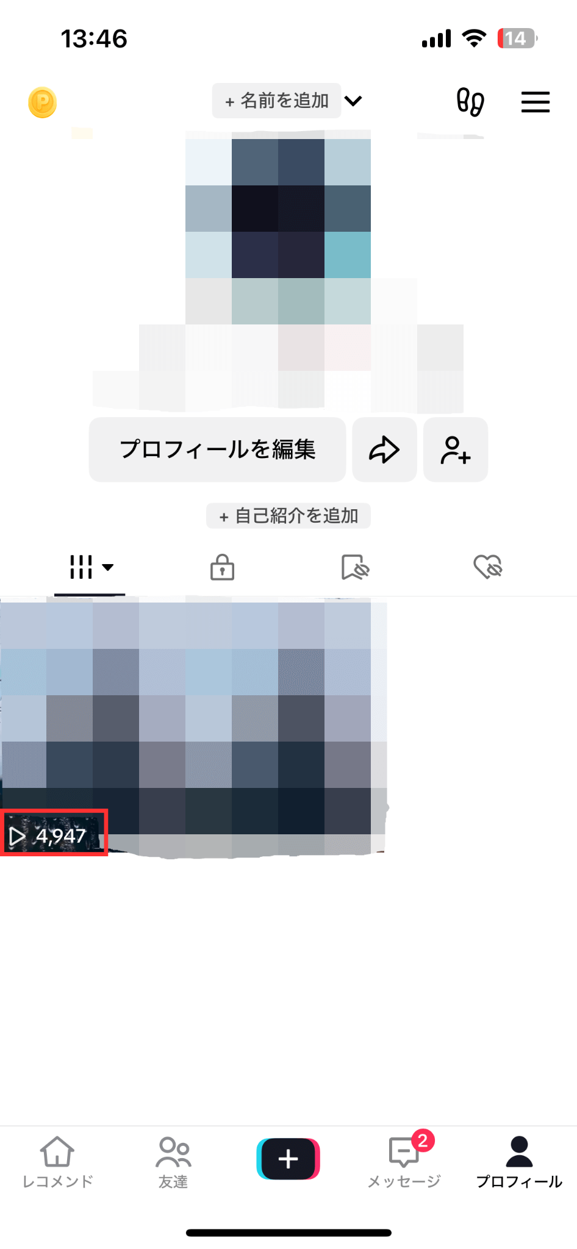The image size is (577, 1249).
Task: Expand the account switcher chevron
Action: 354,101
